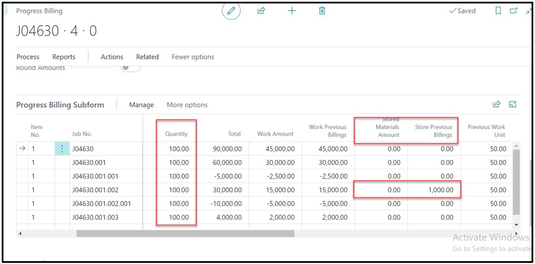Click Fewer options link
This screenshot has height=264, width=535.
click(193, 57)
